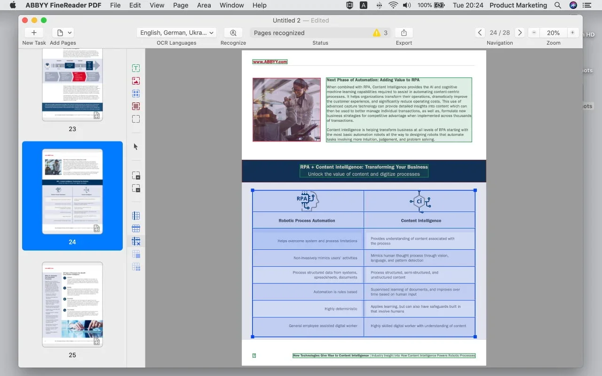Select the Draw Picture Area tool
The image size is (602, 376).
(x=136, y=81)
